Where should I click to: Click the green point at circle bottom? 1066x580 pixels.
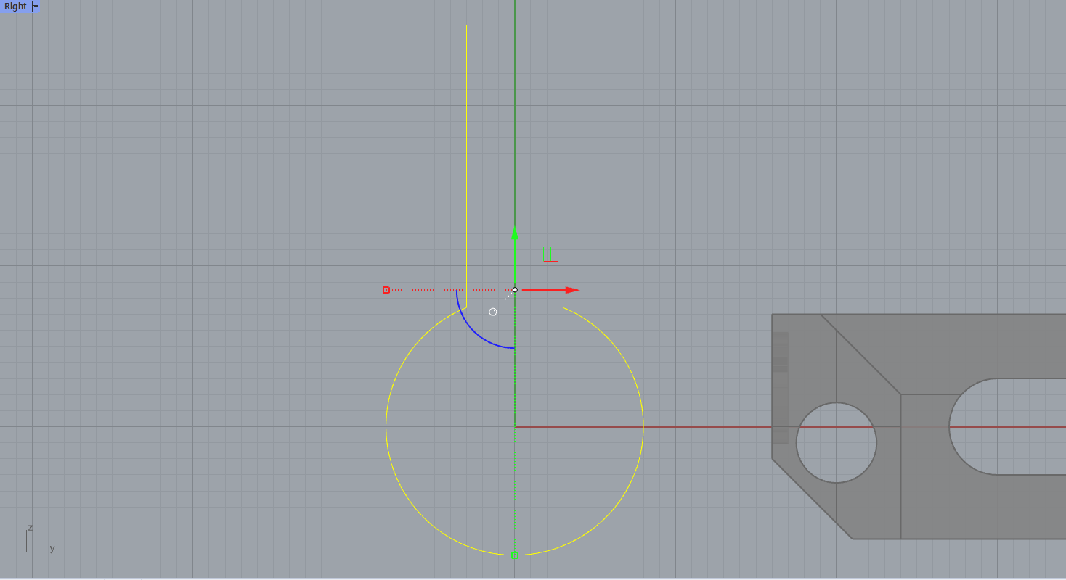[515, 555]
